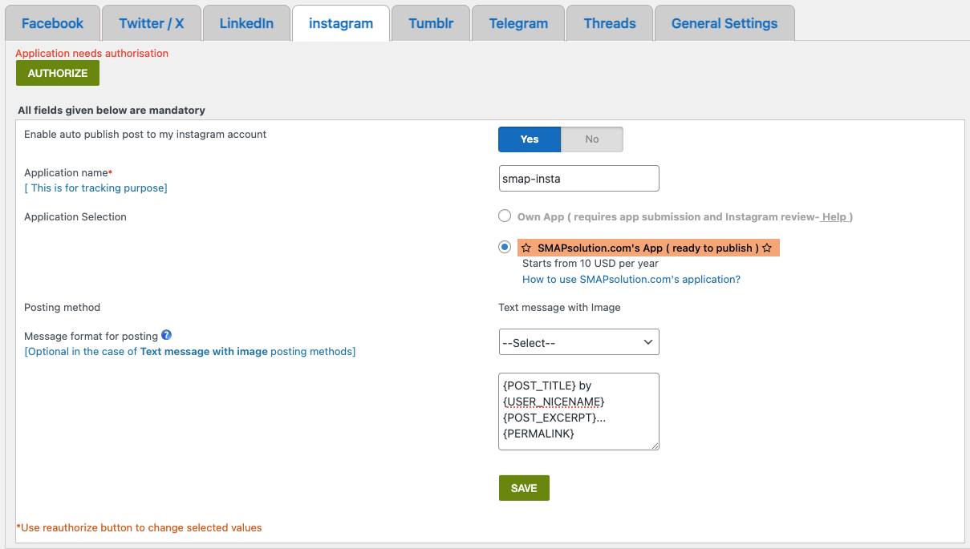
Task: Click the blue help question mark icon
Action: tap(167, 336)
